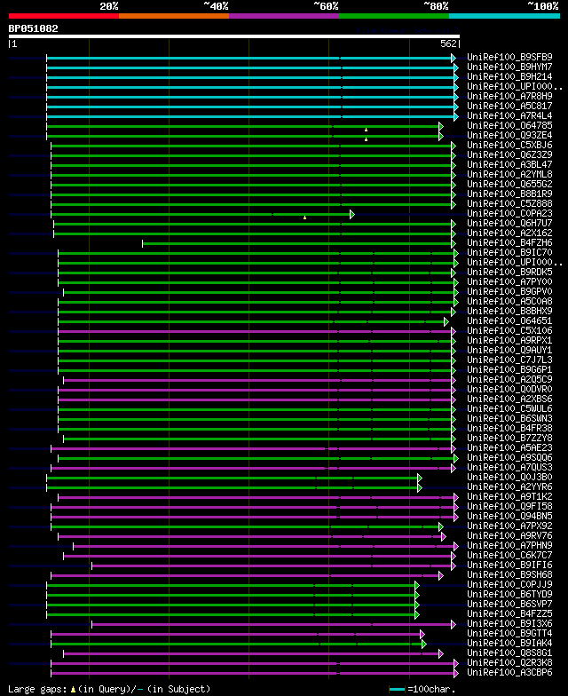568x696 pixels.
Task: Select subject label UniRef100_B9GPV0
Action: pos(509,291)
